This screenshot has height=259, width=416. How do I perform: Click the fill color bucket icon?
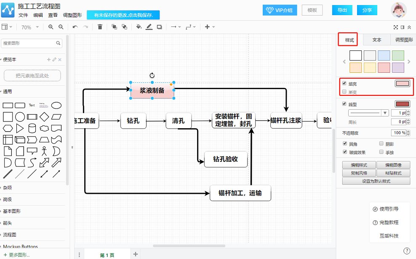[139, 27]
